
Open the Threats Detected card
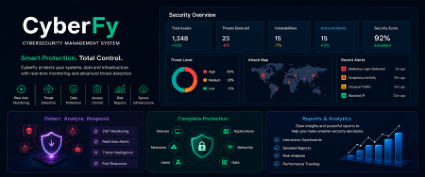pyautogui.click(x=240, y=37)
